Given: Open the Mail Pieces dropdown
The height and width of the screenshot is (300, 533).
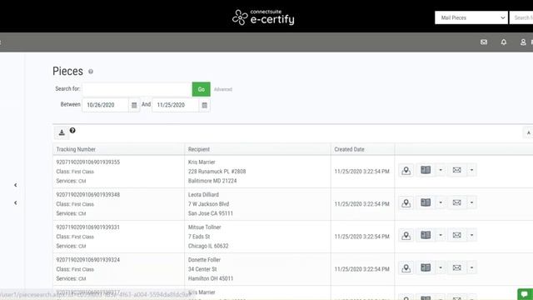Looking at the screenshot, I should pos(471,17).
